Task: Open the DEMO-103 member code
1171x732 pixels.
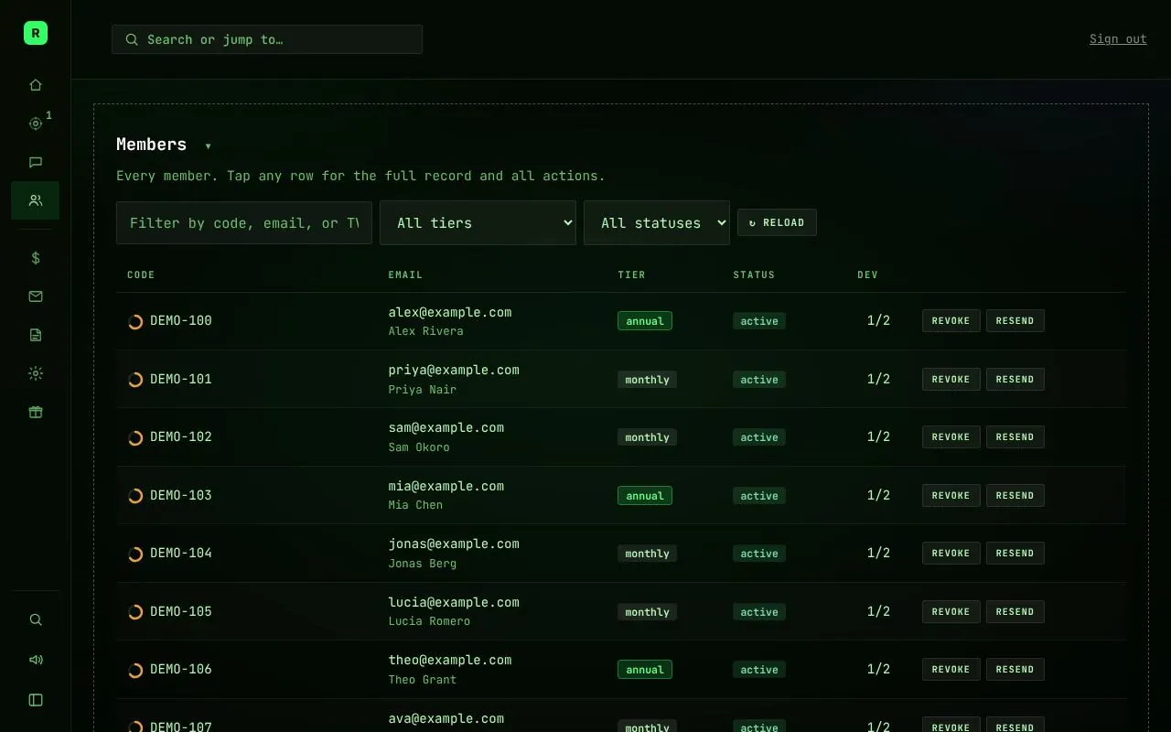Action: (x=181, y=495)
